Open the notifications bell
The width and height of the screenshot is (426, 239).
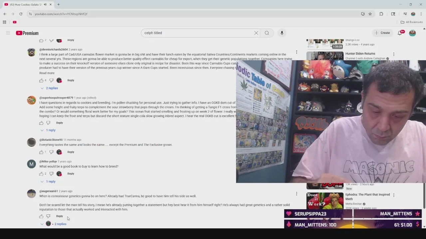tap(400, 33)
